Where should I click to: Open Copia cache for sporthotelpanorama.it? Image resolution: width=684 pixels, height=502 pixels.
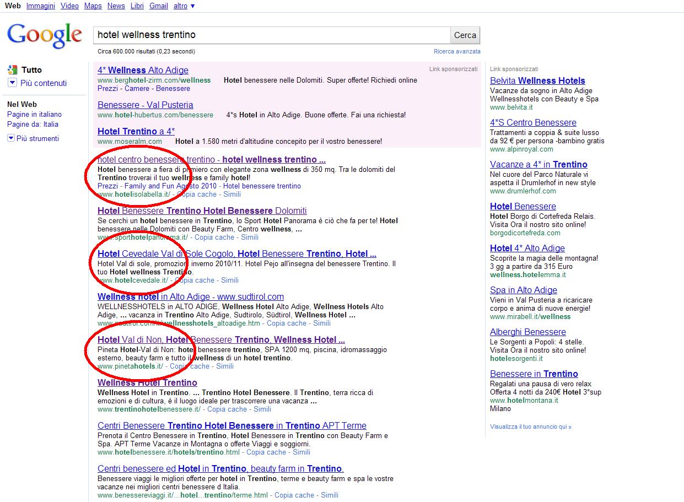click(x=214, y=237)
